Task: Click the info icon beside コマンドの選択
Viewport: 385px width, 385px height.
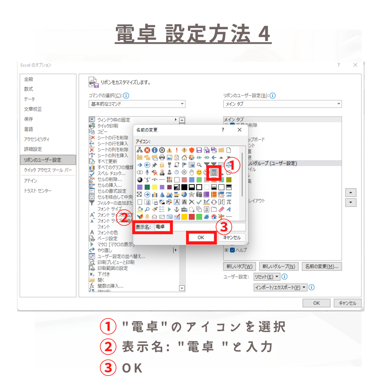Action: point(126,96)
